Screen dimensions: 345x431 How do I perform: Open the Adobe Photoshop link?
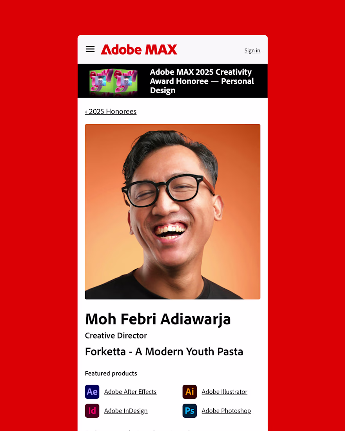point(226,411)
